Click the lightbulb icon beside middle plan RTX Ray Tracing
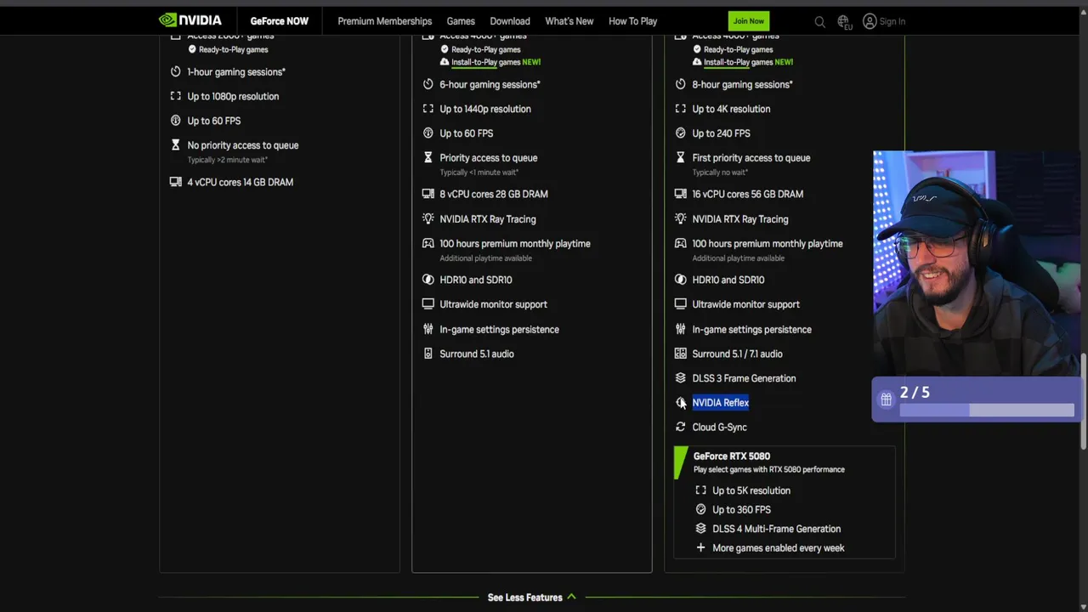Image resolution: width=1088 pixels, height=612 pixels. [x=428, y=218]
